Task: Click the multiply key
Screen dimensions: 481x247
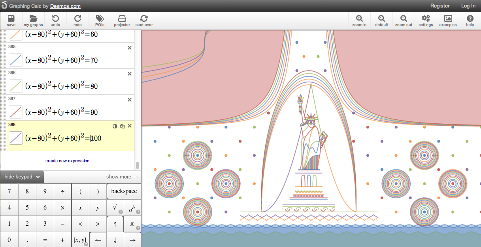Action: point(62,208)
